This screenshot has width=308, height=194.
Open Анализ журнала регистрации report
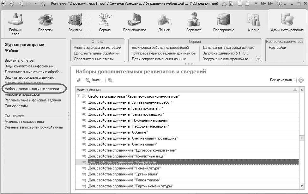(x=97, y=48)
